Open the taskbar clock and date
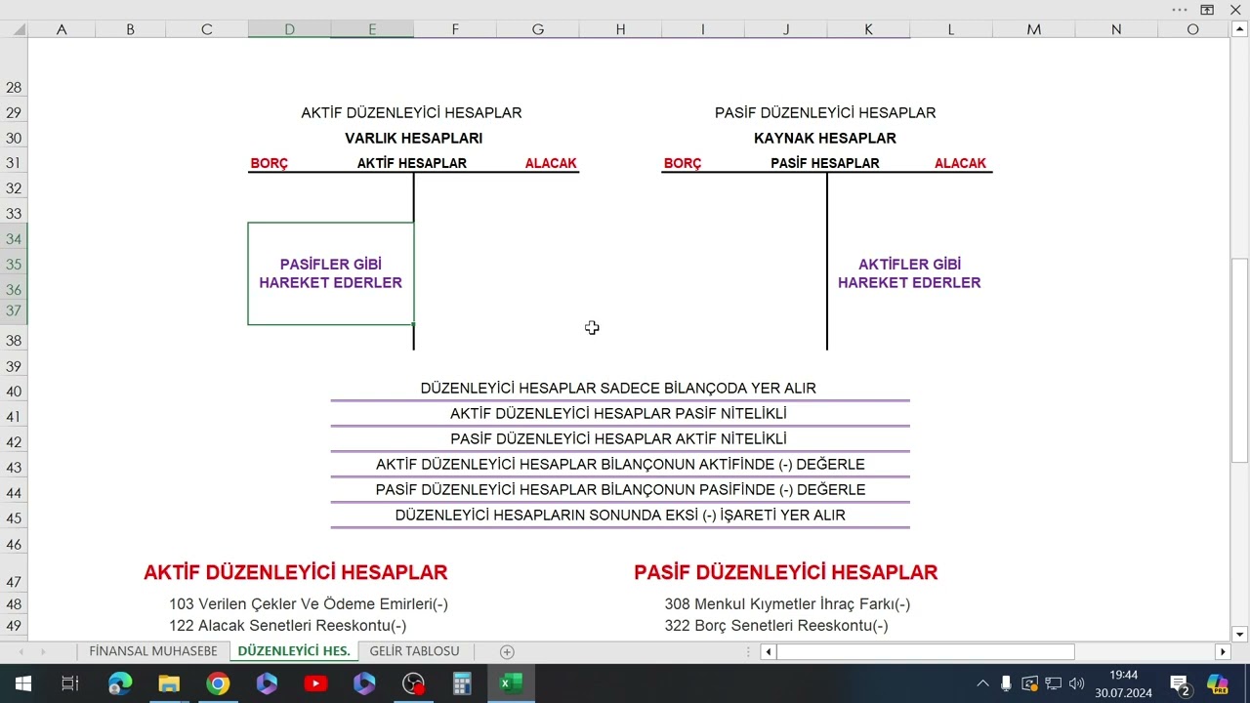Screen dimensions: 1250x703 pos(1123,683)
